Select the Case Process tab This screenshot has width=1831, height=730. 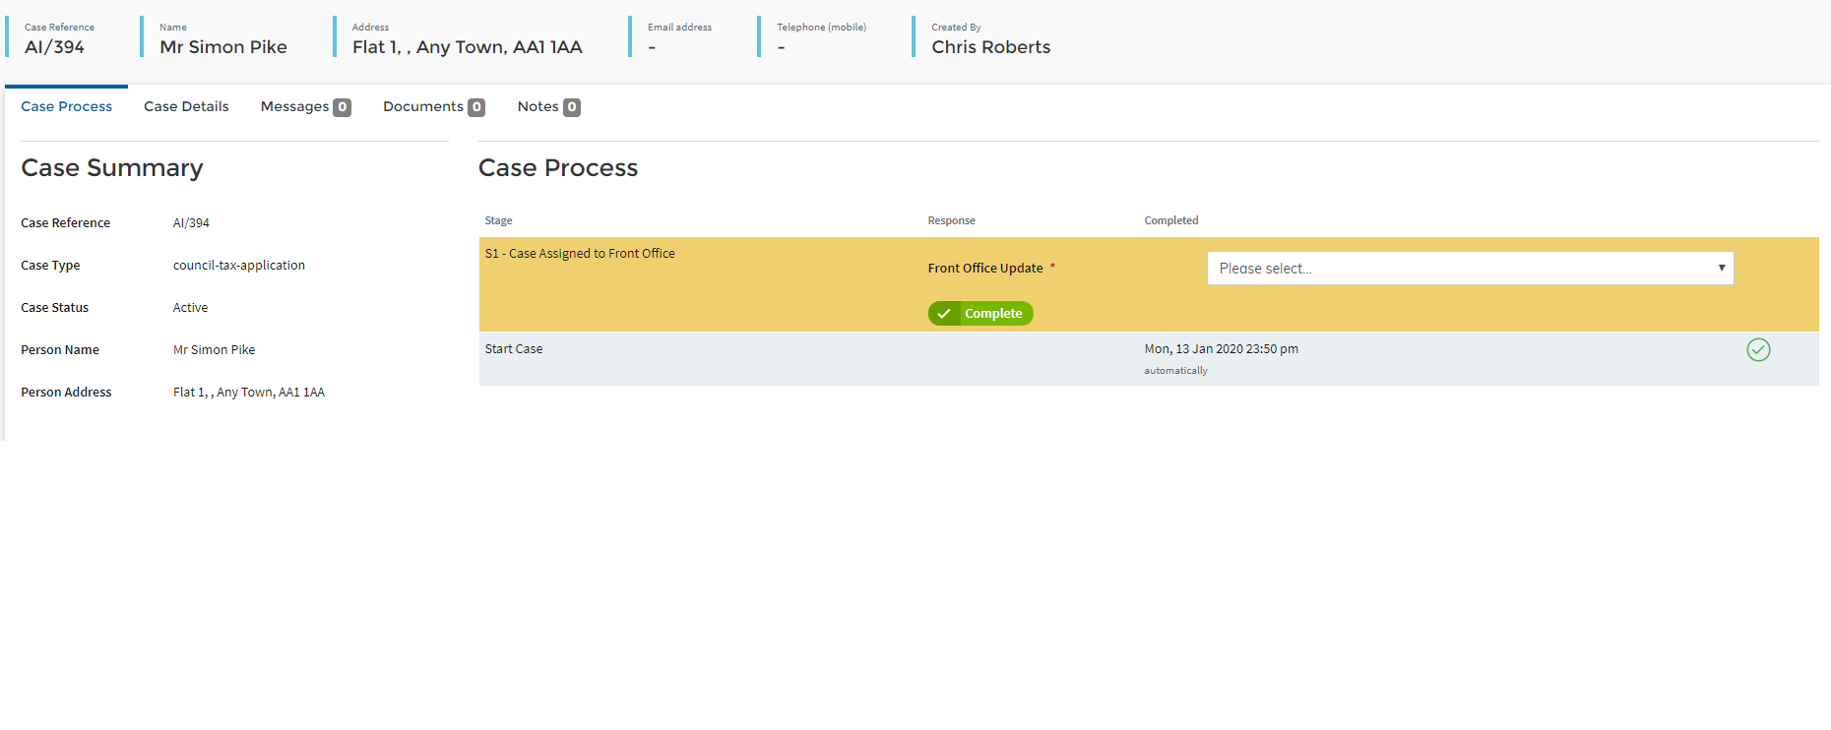66,106
